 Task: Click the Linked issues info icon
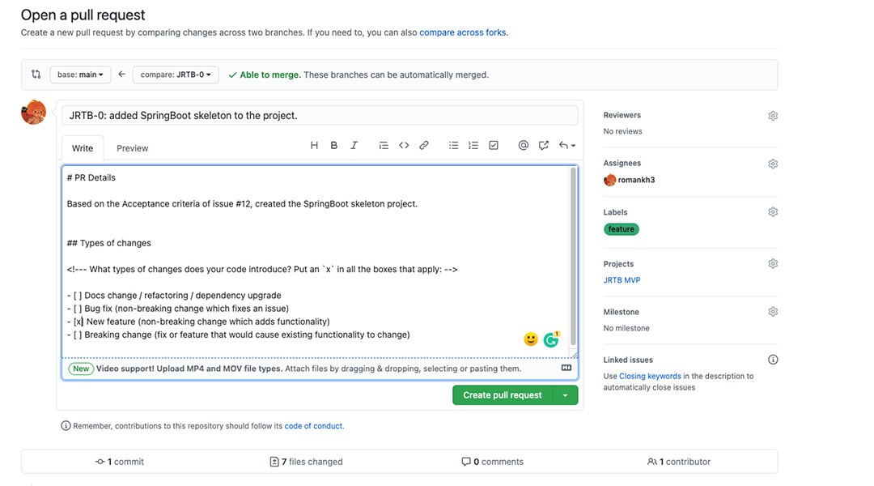(x=773, y=360)
